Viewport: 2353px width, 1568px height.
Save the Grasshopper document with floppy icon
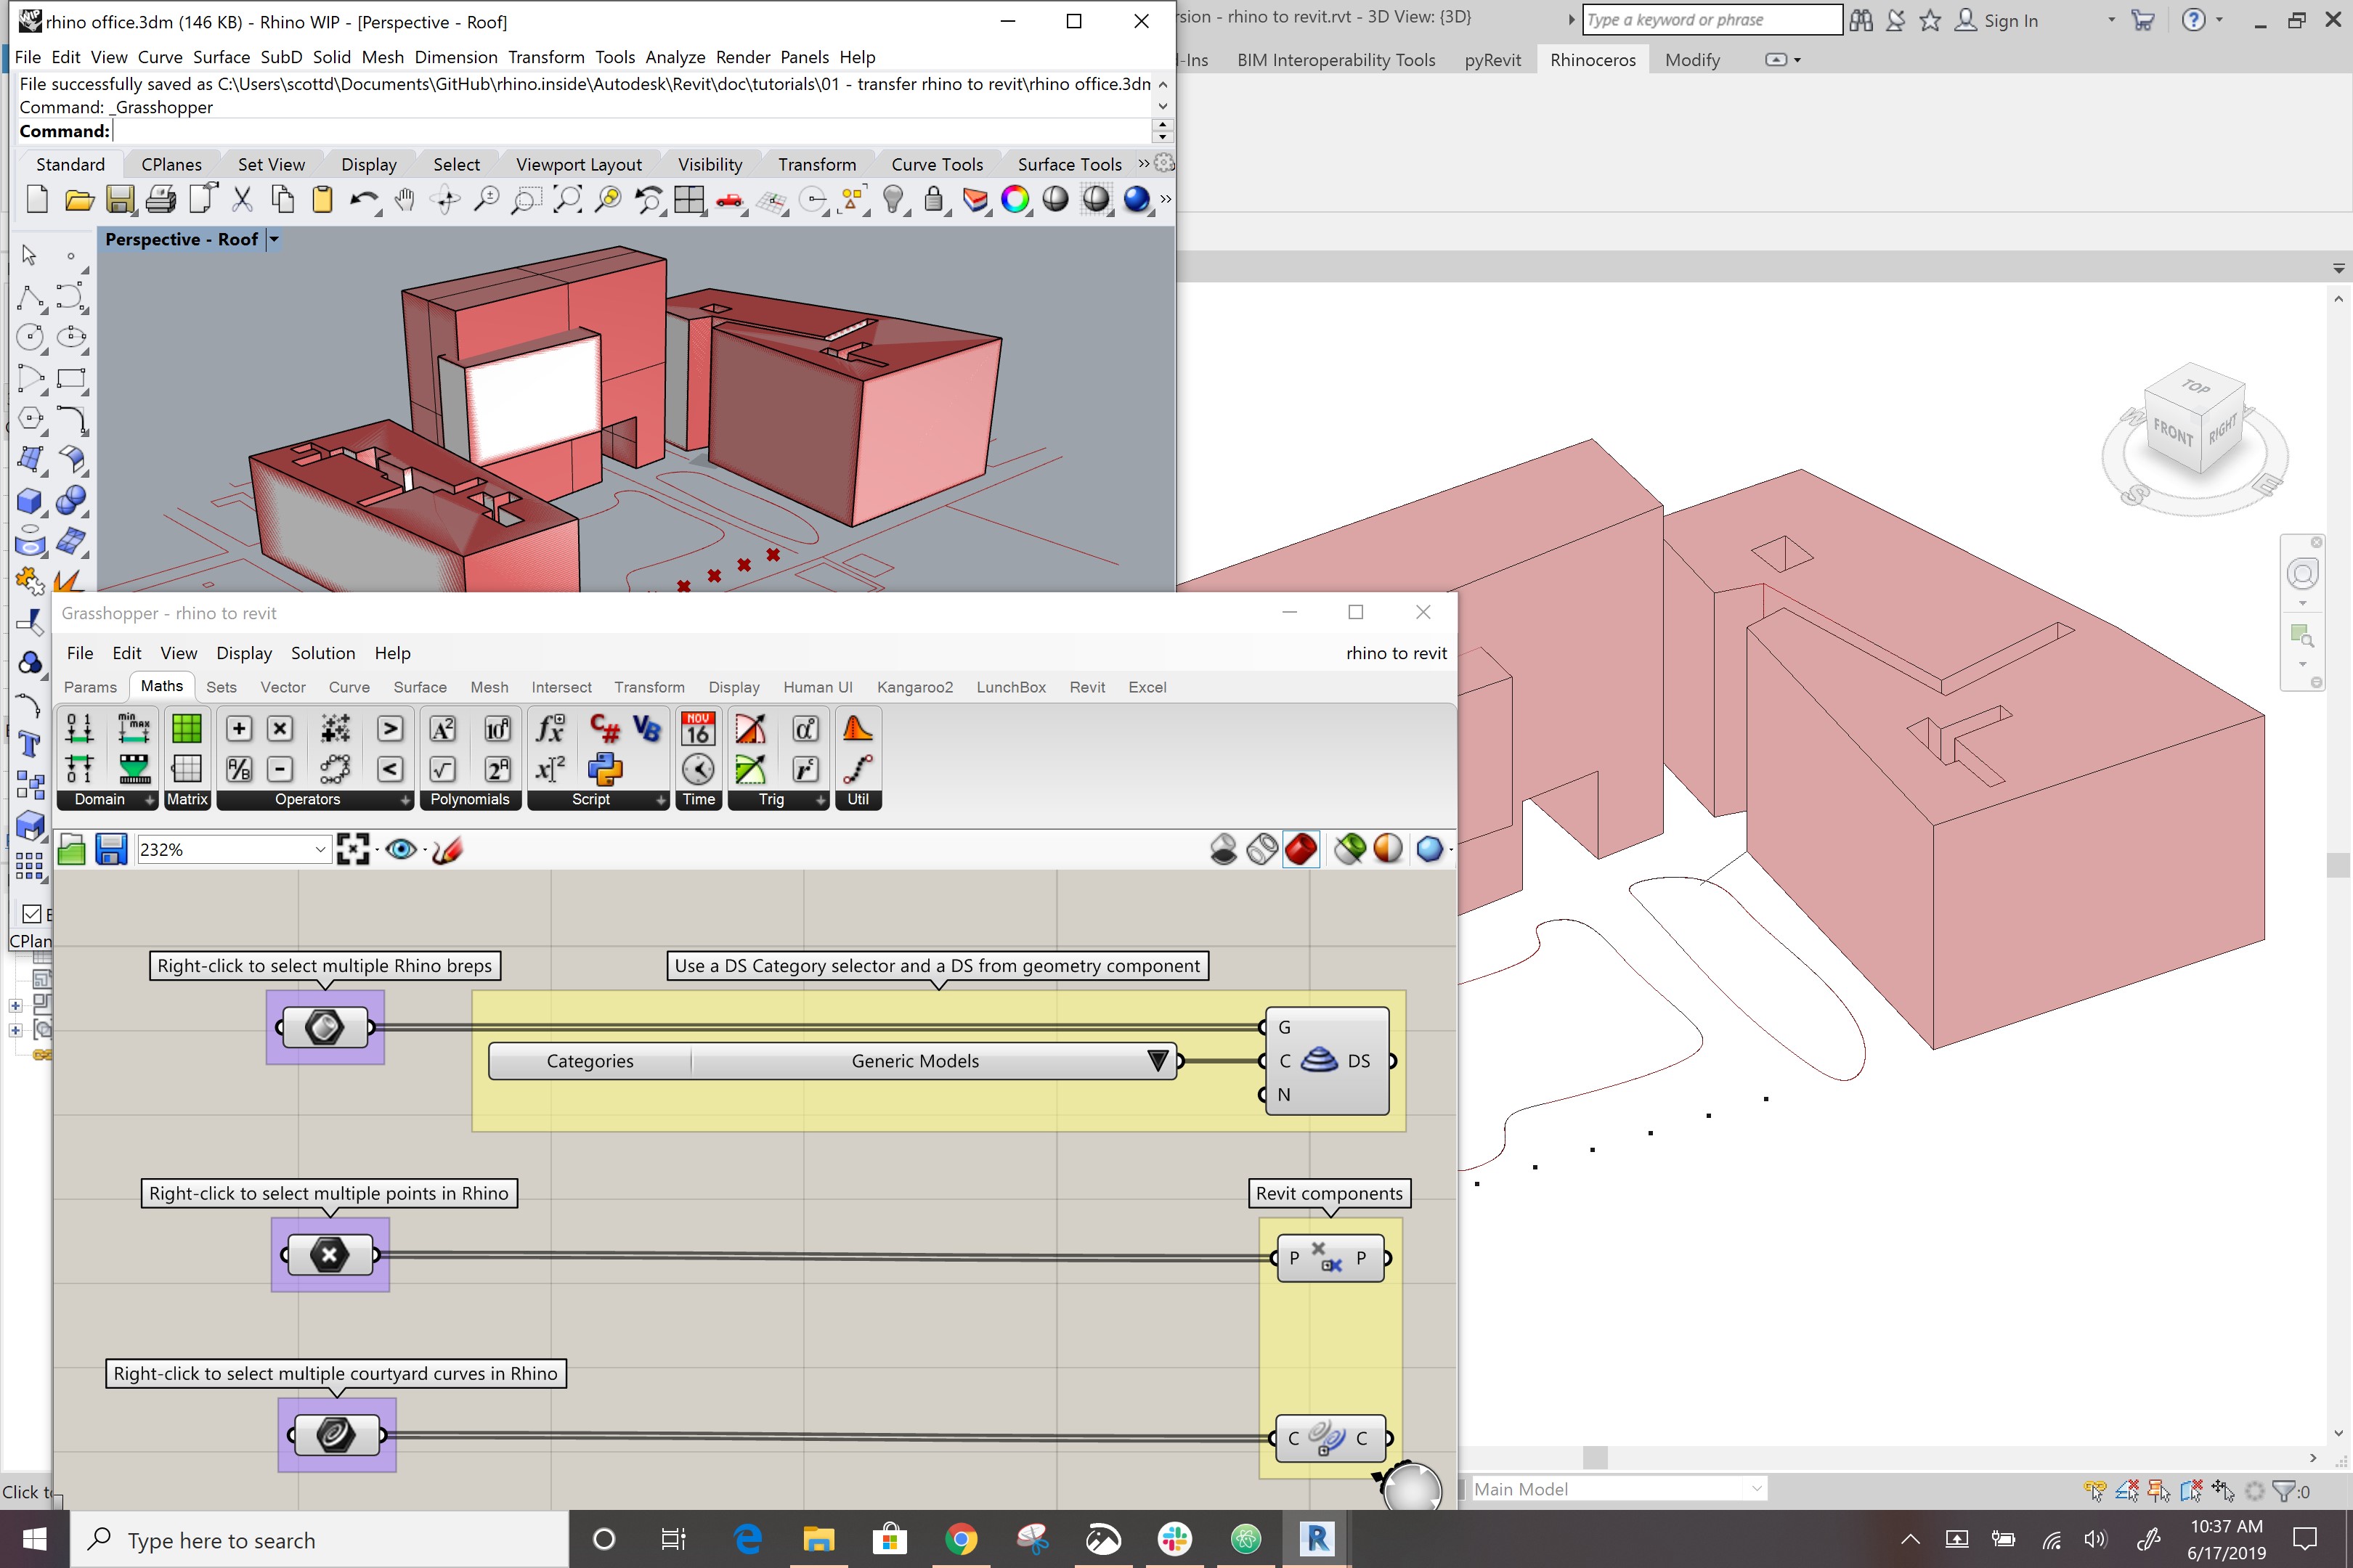pos(111,849)
